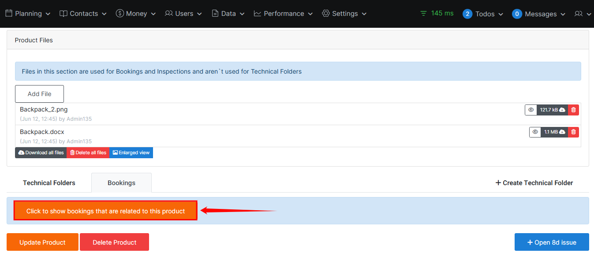The image size is (594, 264).
Task: Download Backpack_2.png 121.7 kB file
Action: [552, 110]
